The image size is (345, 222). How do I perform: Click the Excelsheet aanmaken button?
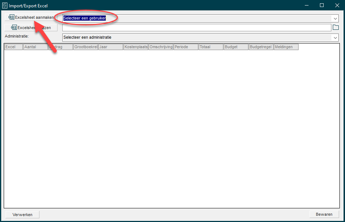tap(31, 17)
